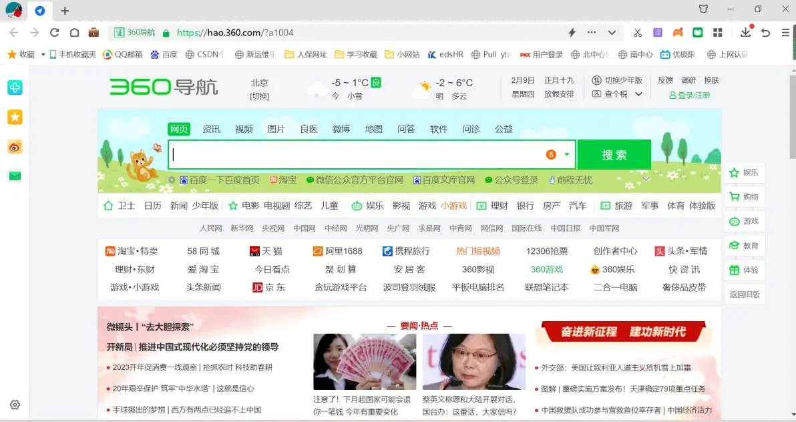This screenshot has width=796, height=422.
Task: Open the 12306抢票 link
Action: tap(547, 251)
